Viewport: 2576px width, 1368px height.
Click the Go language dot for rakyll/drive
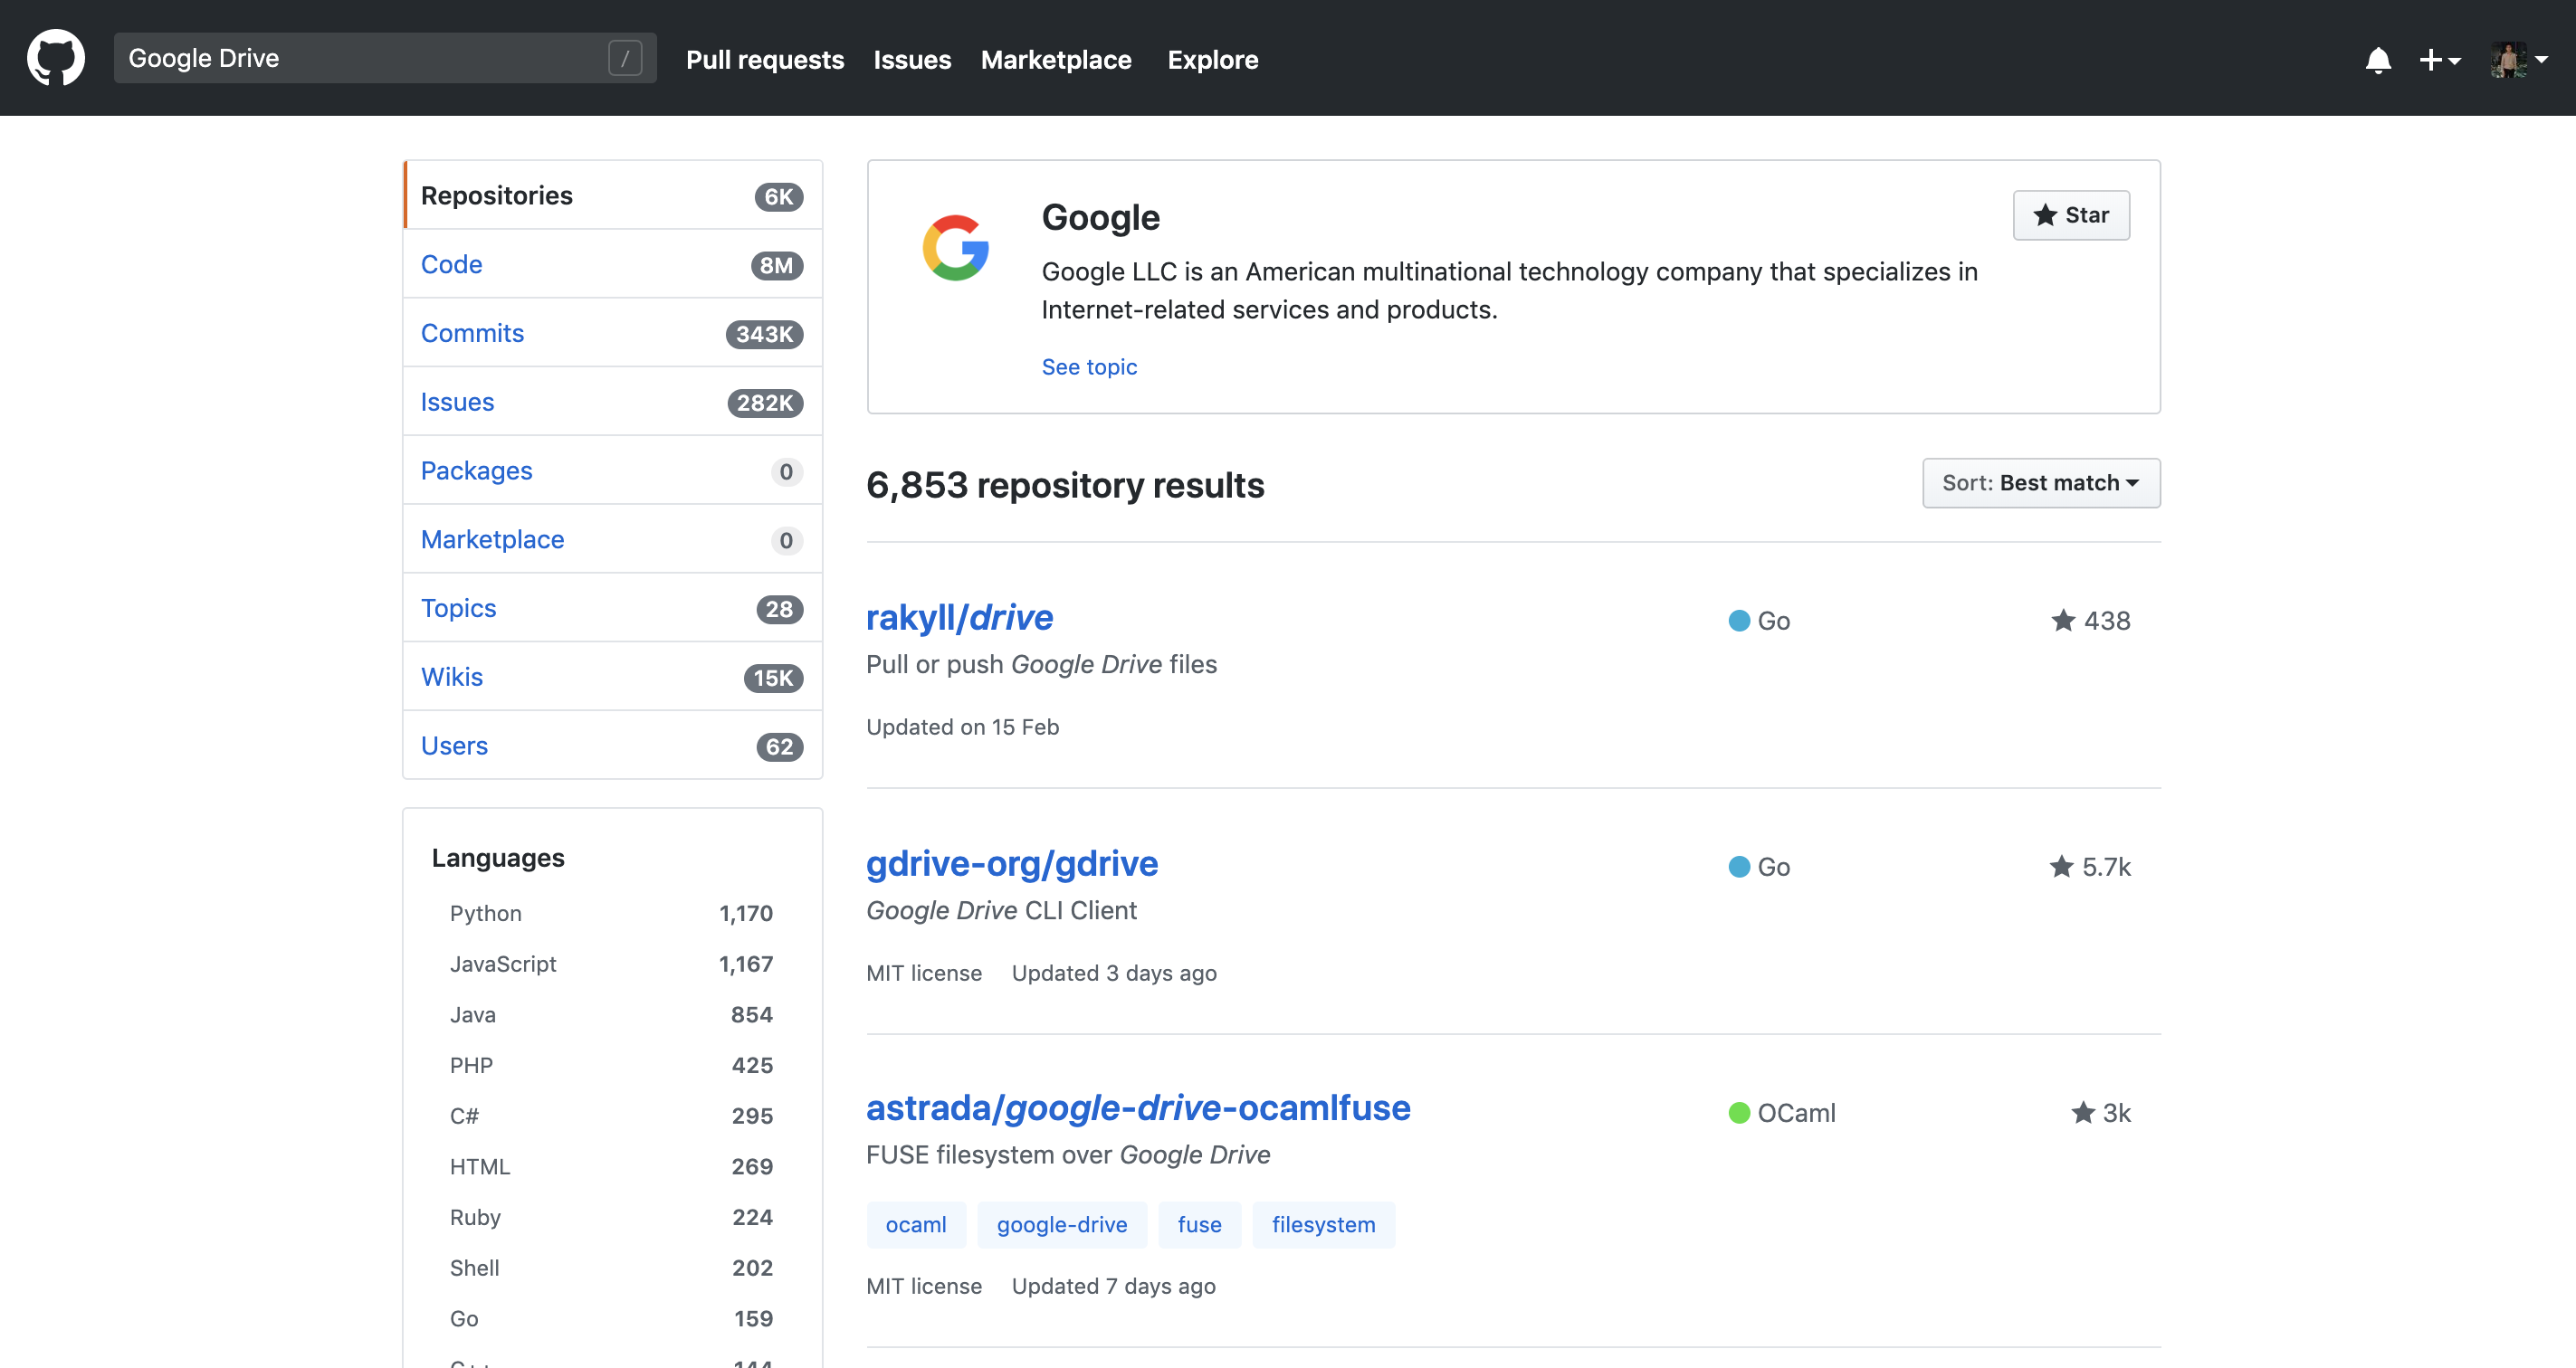pyautogui.click(x=1739, y=621)
